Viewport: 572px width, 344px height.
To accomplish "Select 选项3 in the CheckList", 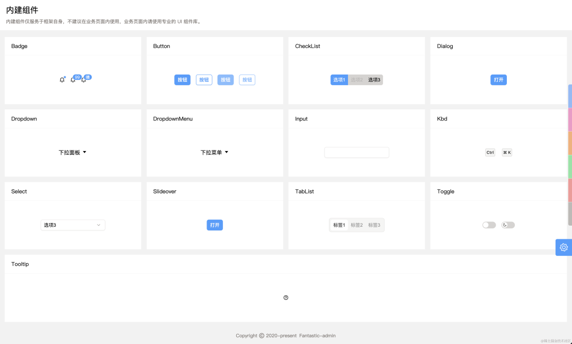I will (x=374, y=80).
